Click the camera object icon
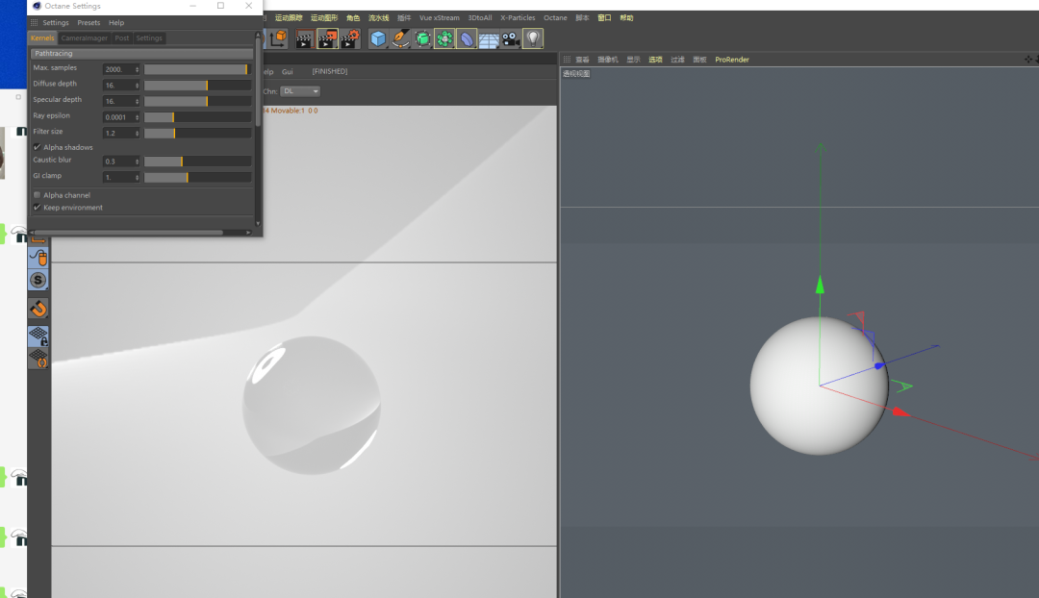1039x598 pixels. [x=511, y=38]
